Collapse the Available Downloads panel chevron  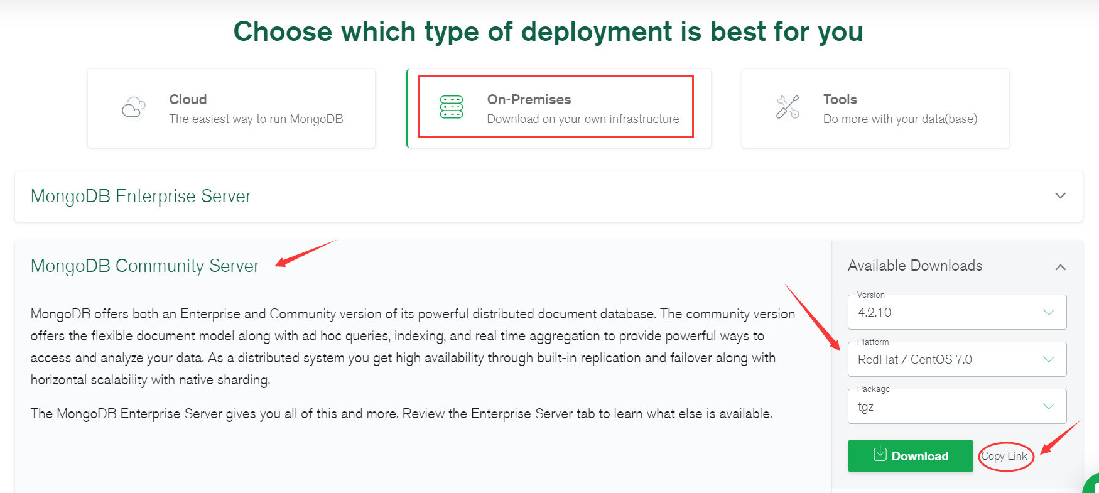(1061, 267)
